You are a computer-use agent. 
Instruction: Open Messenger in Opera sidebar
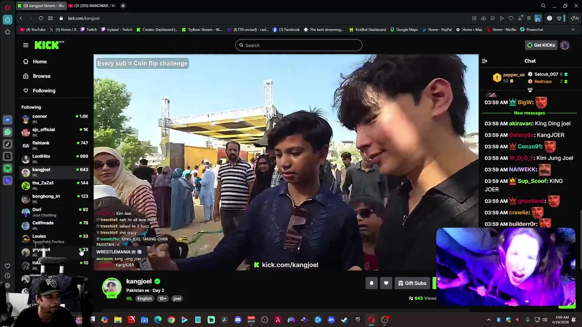pyautogui.click(x=7, y=120)
